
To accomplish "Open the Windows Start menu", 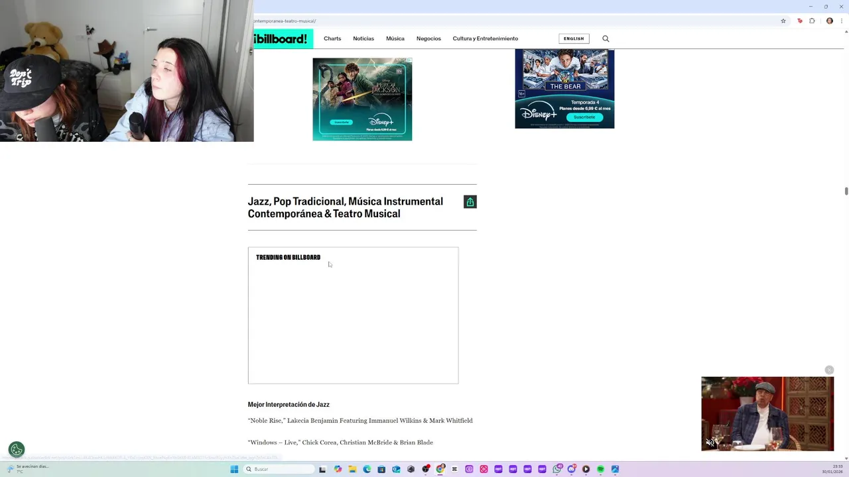I will point(234,469).
